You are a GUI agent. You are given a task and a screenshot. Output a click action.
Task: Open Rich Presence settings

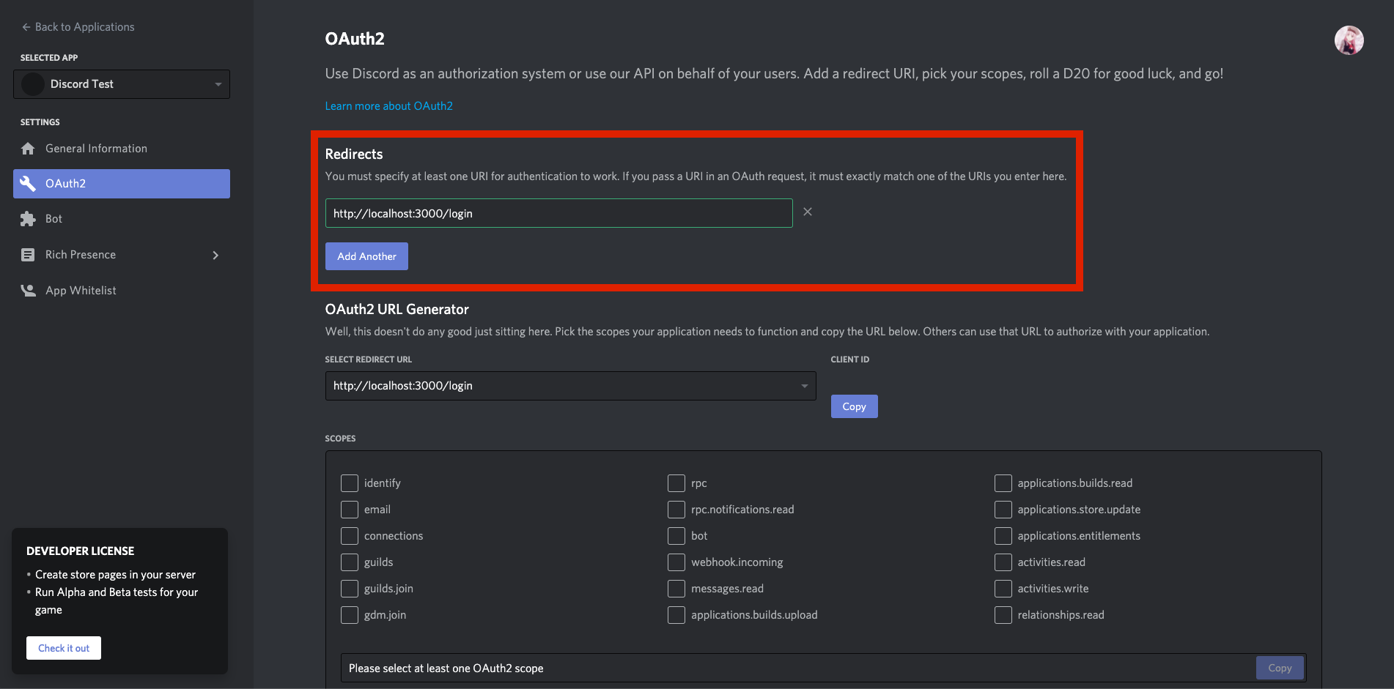(122, 255)
